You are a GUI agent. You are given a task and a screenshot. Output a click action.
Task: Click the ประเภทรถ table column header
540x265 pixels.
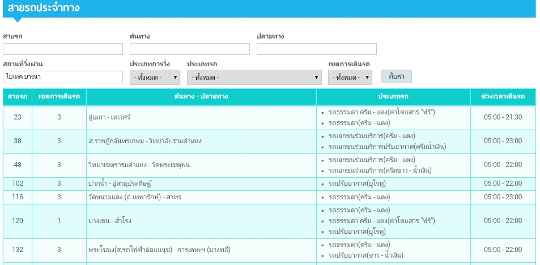tap(393, 97)
